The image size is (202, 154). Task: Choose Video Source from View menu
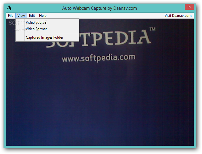47,22
